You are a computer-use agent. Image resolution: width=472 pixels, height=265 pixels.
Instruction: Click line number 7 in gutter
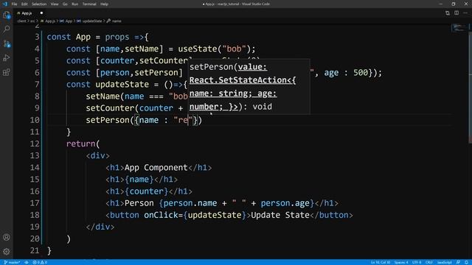click(x=37, y=85)
